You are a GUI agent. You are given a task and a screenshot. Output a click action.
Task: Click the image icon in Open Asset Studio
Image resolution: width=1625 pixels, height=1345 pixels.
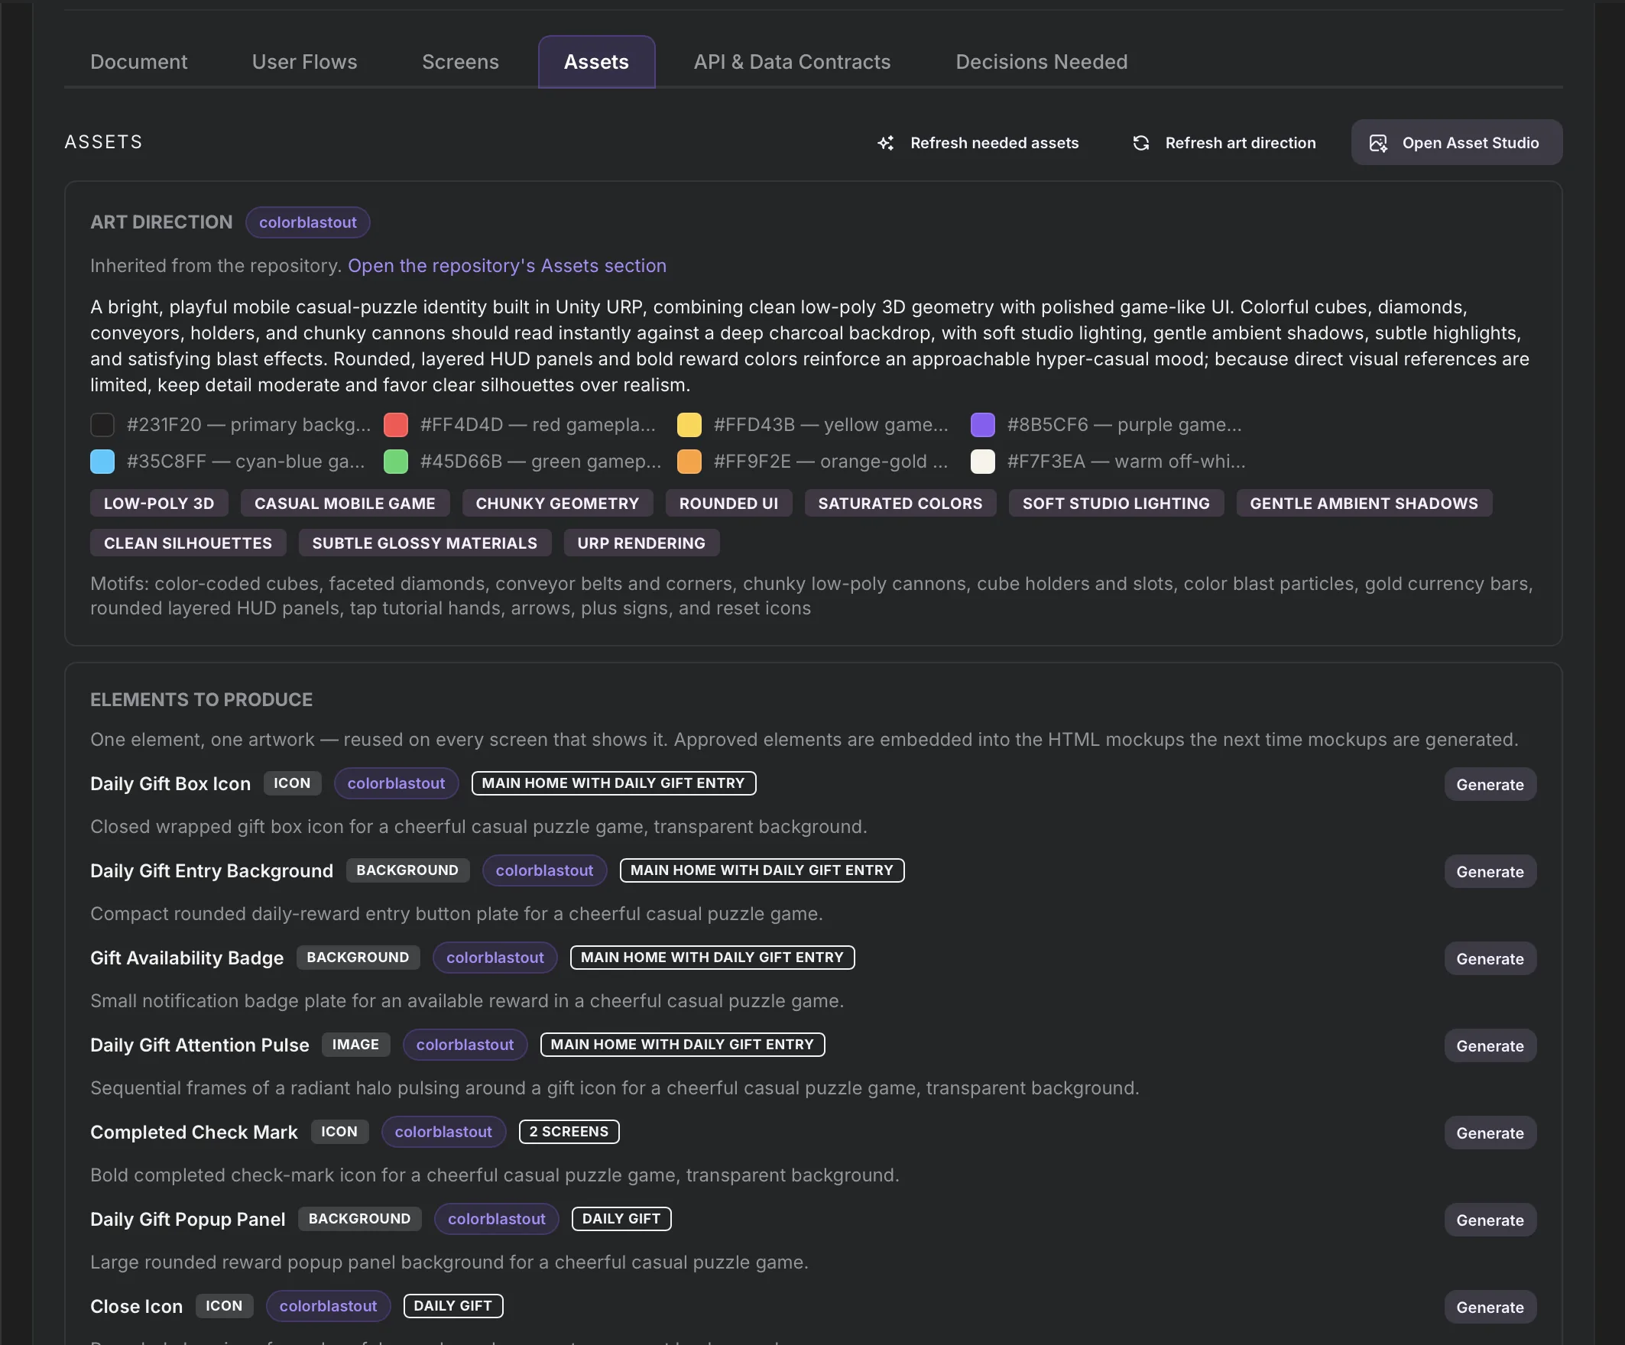point(1378,143)
